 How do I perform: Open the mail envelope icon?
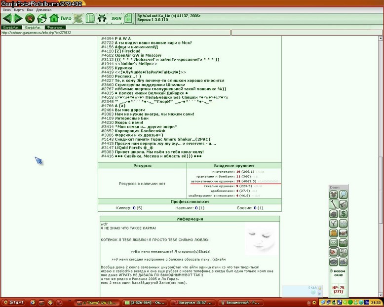pyautogui.click(x=333, y=243)
